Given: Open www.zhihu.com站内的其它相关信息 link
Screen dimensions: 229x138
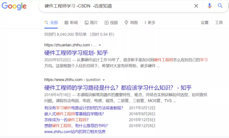Looking at the screenshot, I should 75,132.
